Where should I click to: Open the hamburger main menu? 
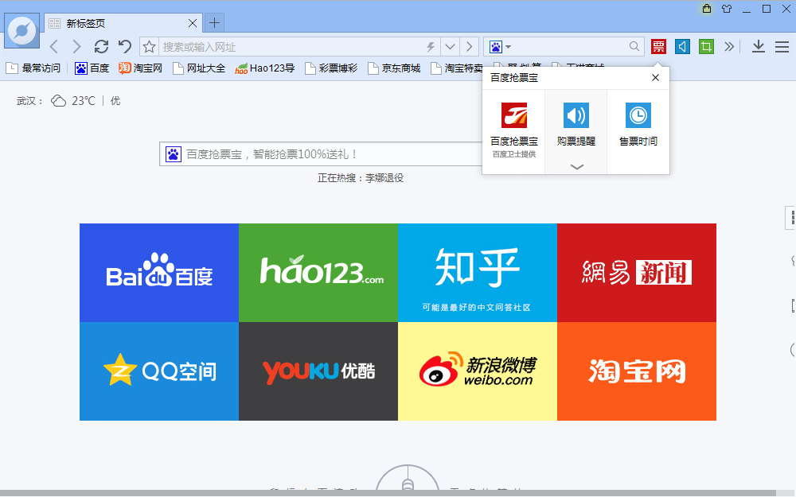click(x=782, y=47)
